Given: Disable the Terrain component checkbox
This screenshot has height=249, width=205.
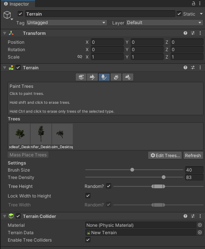Looking at the screenshot, I should (x=18, y=68).
